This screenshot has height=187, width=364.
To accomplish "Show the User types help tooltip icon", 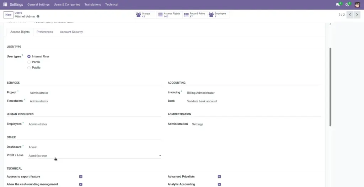I will click(22, 55).
